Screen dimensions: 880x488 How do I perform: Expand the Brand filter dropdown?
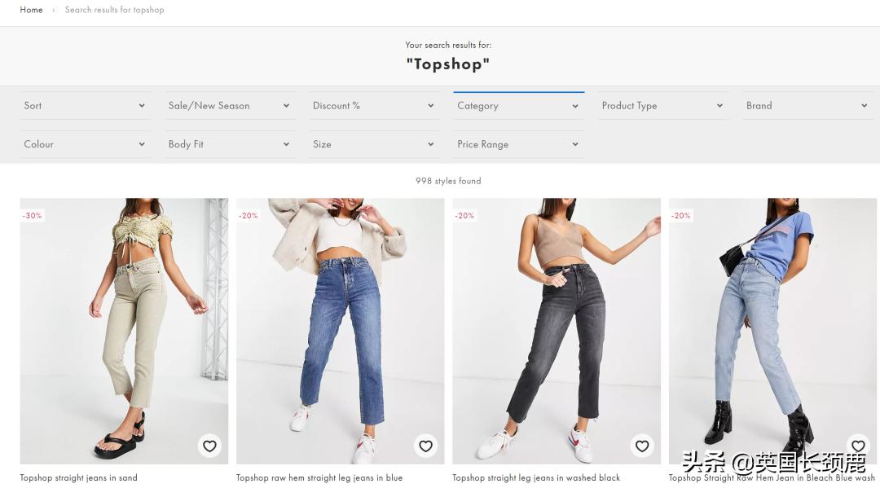coord(807,105)
